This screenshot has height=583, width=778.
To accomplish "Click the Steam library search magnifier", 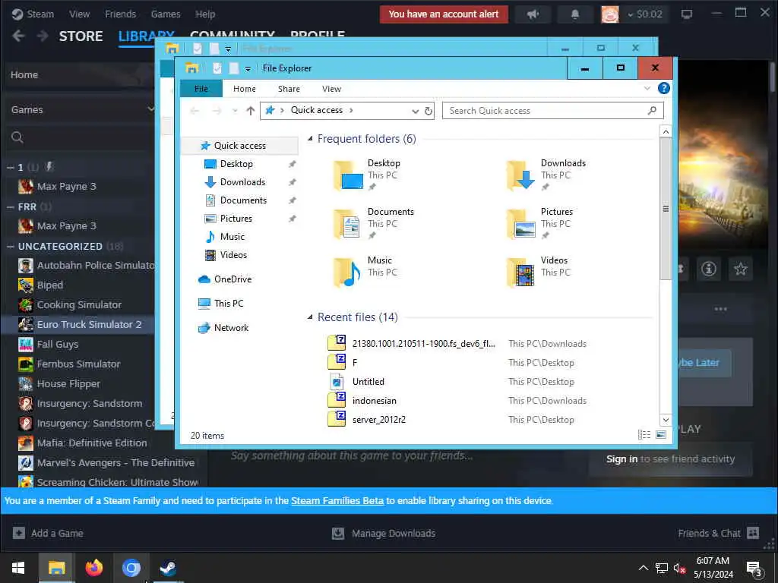I will click(17, 137).
